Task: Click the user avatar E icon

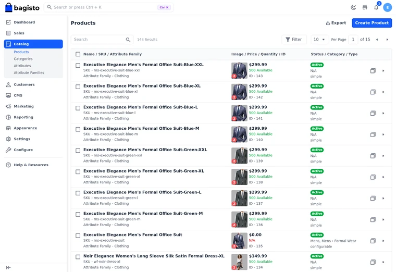Action: click(388, 7)
